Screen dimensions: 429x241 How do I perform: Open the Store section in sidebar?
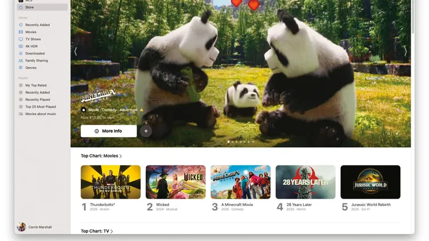(x=42, y=7)
